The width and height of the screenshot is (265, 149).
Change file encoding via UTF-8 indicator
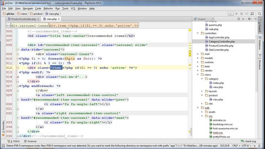[246, 146]
